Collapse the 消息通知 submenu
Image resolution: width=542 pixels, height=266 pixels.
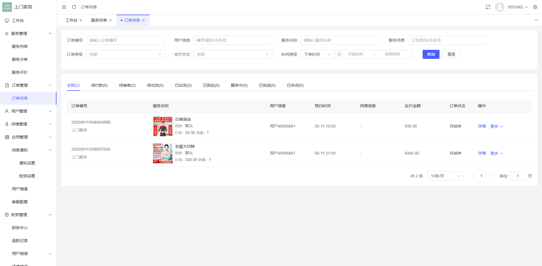pyautogui.click(x=28, y=150)
